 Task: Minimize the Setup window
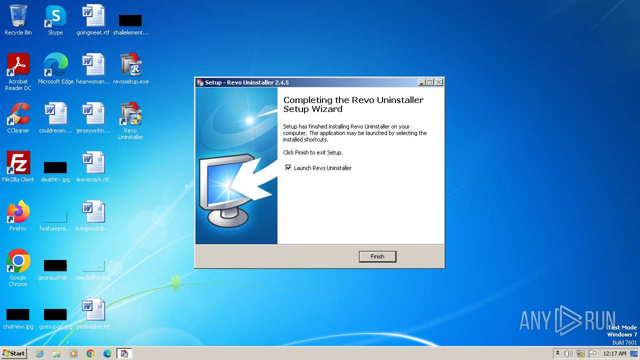pyautogui.click(x=421, y=82)
